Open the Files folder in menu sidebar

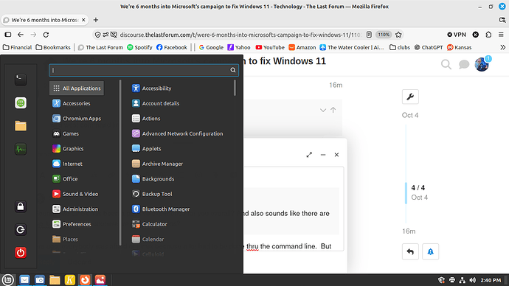coord(21,126)
